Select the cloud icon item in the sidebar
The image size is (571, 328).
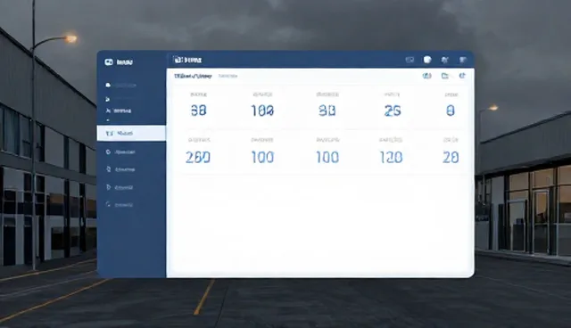(x=121, y=85)
